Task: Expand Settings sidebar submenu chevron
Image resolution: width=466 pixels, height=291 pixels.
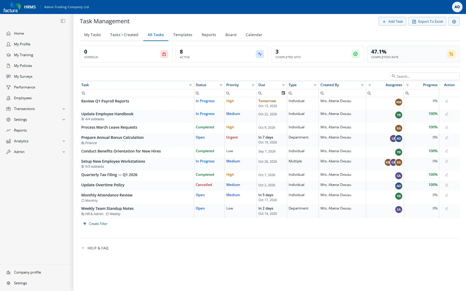Action: pos(64,120)
